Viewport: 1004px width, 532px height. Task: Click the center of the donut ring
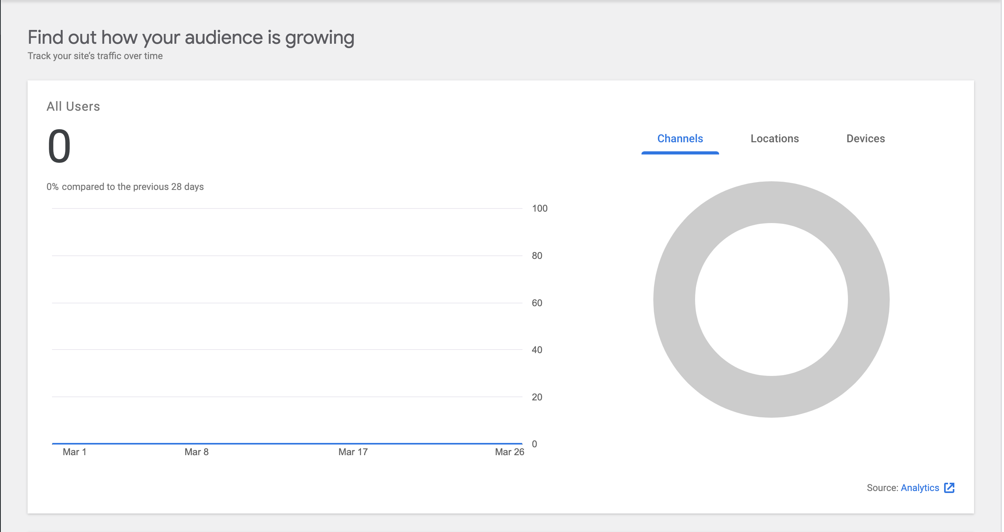click(771, 299)
